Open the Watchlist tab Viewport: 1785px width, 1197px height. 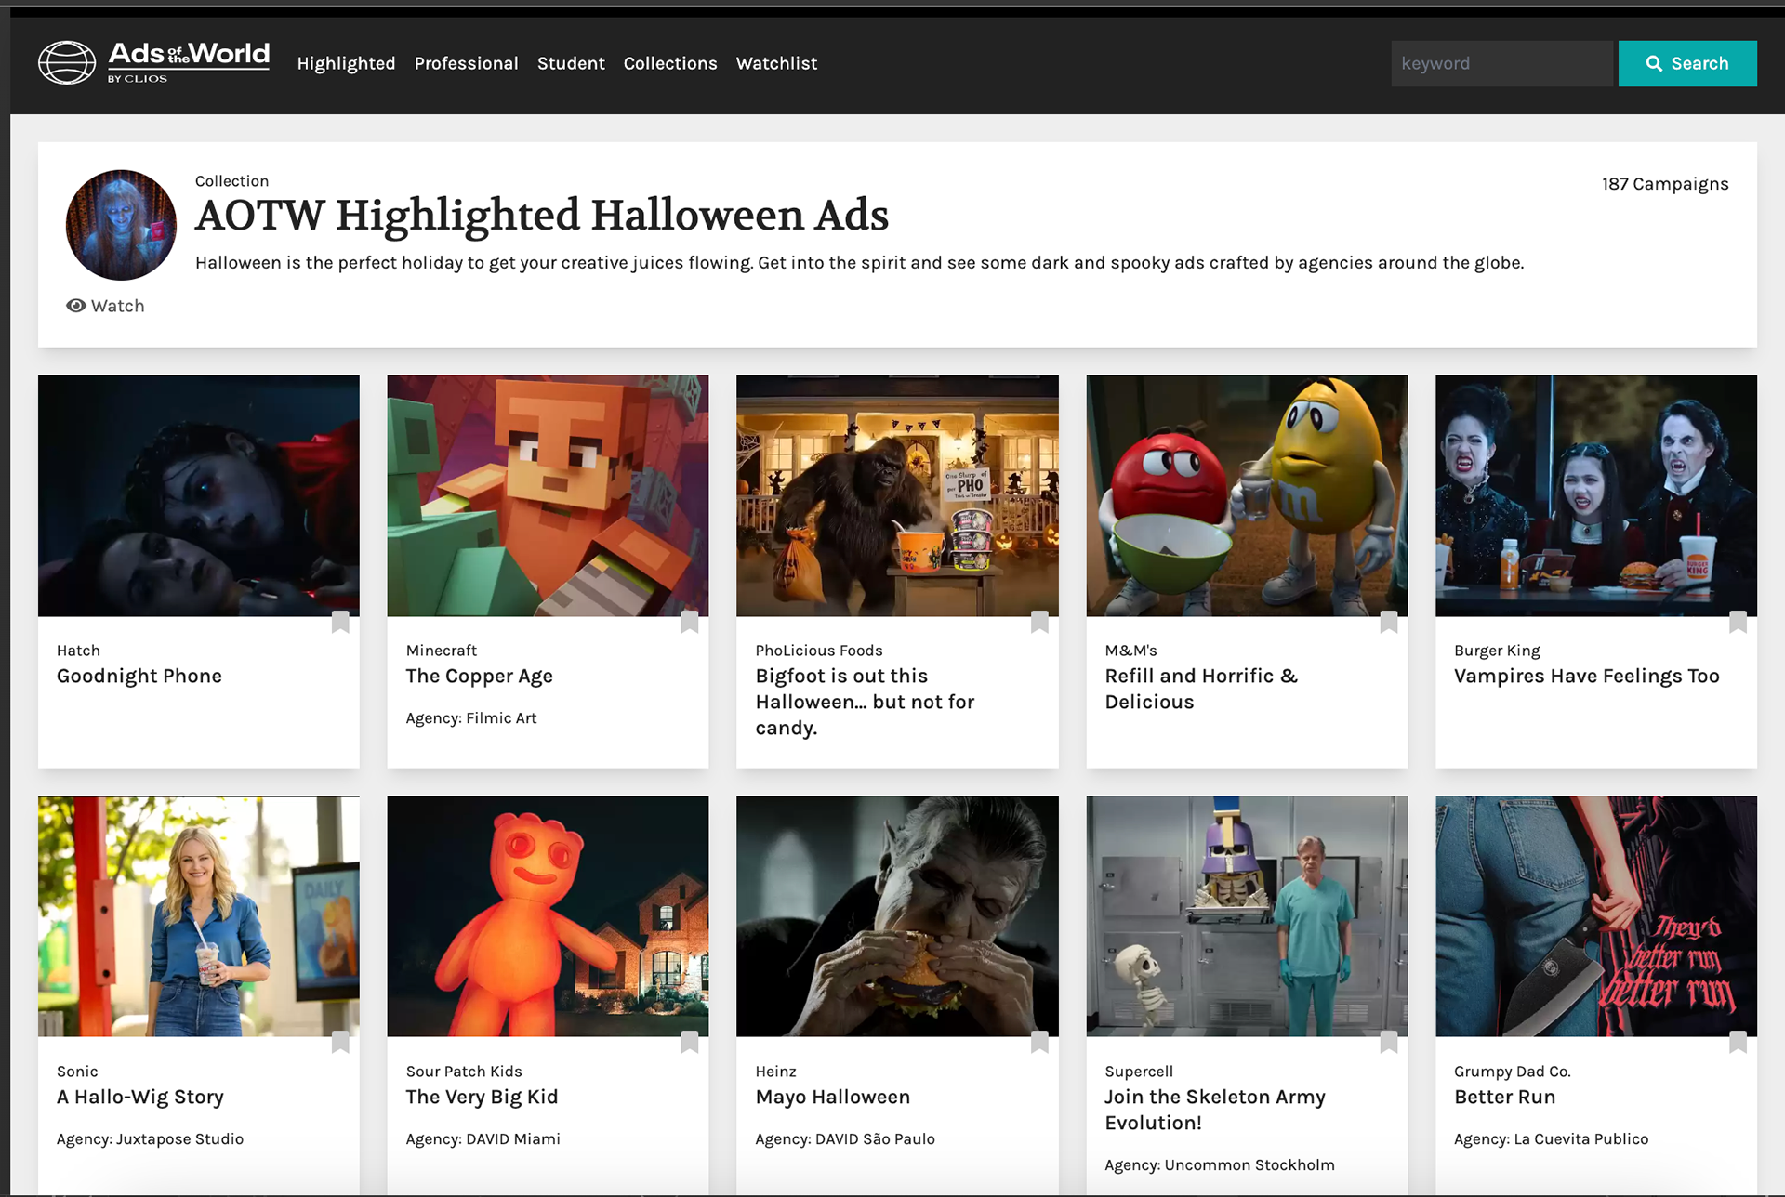pyautogui.click(x=776, y=63)
